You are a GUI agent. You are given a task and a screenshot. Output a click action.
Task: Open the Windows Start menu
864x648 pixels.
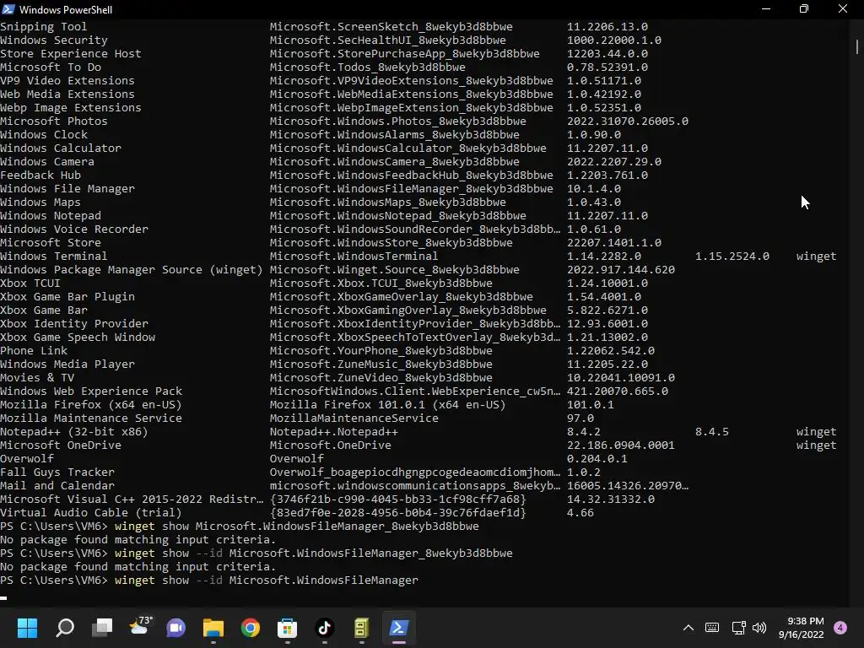[x=27, y=628]
